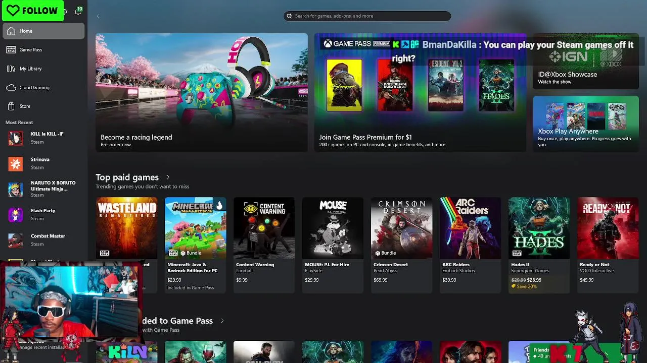Click ARC Raiders $39.99 price
The width and height of the screenshot is (647, 363).
point(449,280)
